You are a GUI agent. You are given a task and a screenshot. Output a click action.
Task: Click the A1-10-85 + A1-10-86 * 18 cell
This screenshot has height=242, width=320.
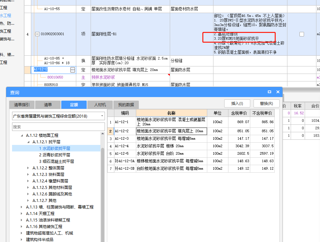pyautogui.click(x=53, y=61)
